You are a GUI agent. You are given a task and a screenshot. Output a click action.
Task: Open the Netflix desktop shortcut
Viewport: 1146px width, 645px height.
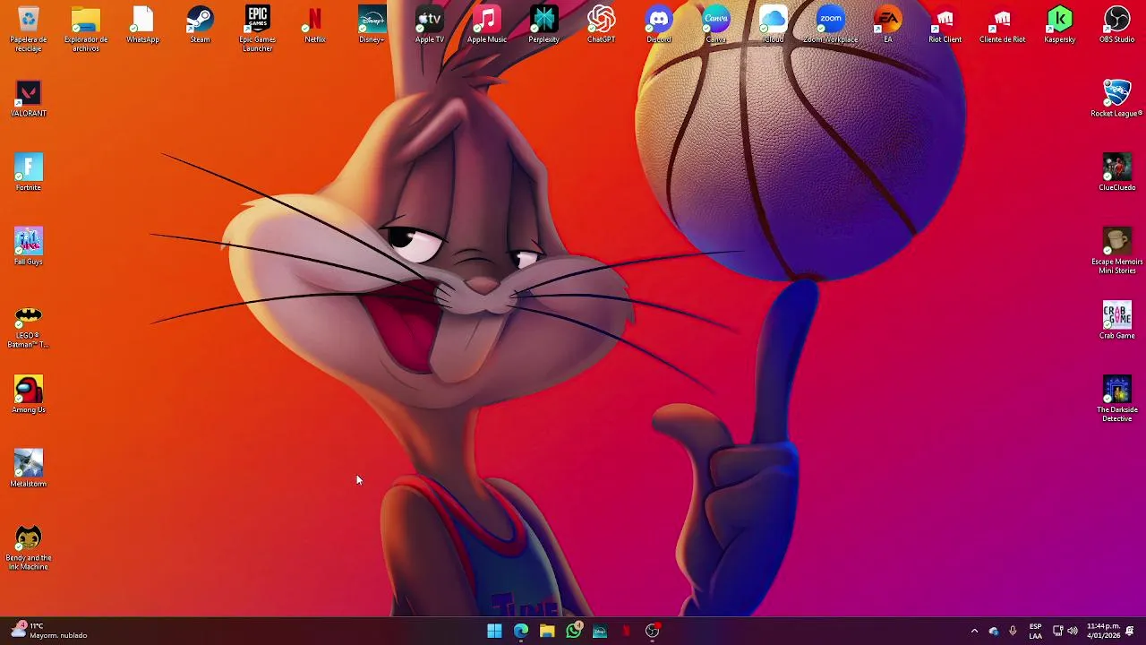pos(314,25)
